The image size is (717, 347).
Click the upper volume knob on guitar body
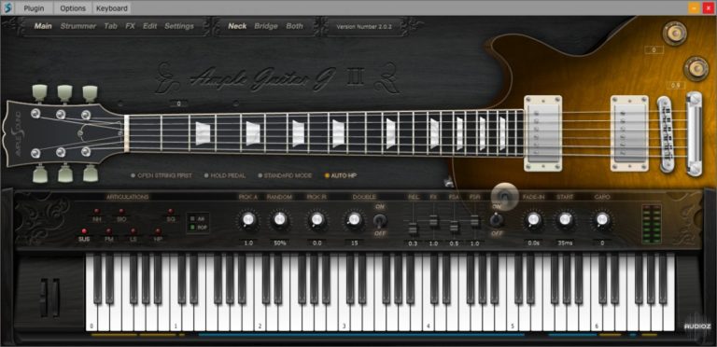click(x=674, y=34)
